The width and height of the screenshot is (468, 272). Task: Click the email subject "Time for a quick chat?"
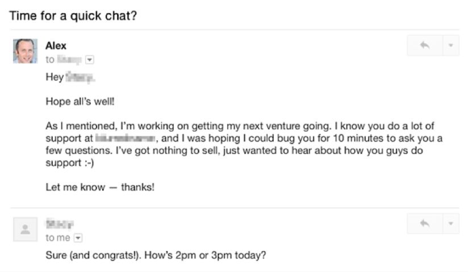coord(73,15)
